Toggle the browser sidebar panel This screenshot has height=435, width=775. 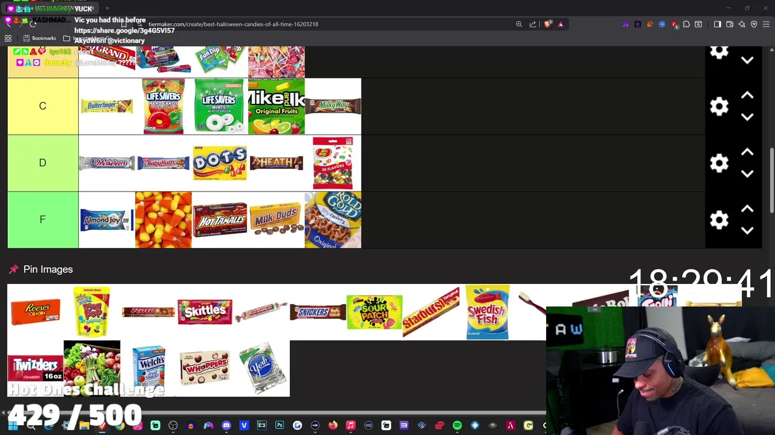[717, 24]
